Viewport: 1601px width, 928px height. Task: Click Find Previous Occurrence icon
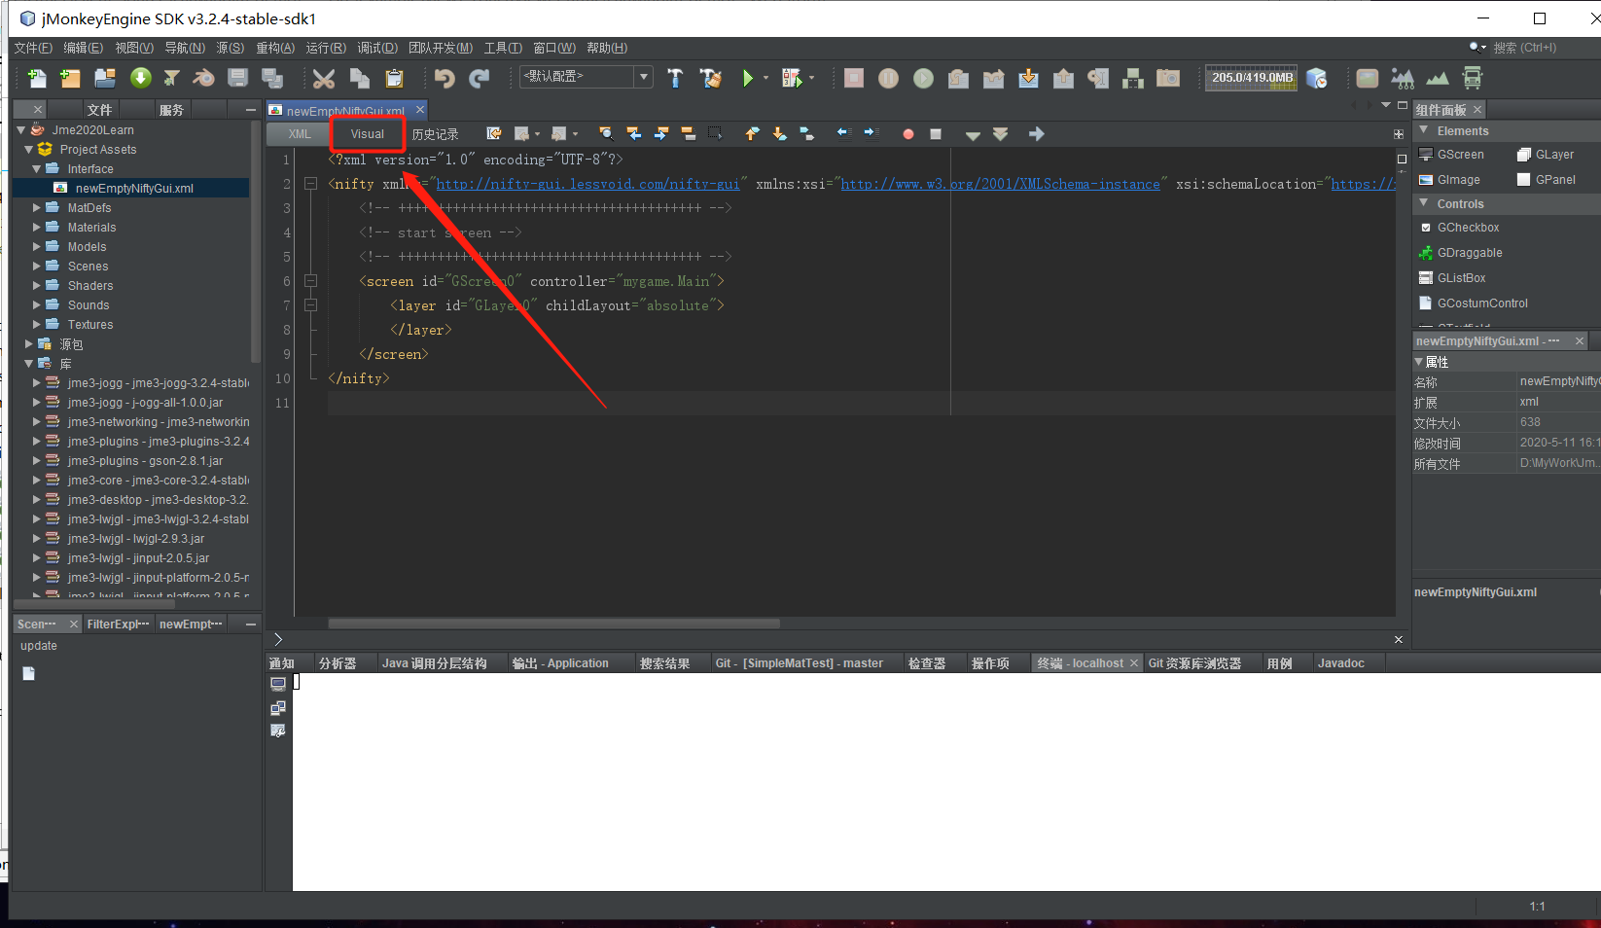coord(633,133)
